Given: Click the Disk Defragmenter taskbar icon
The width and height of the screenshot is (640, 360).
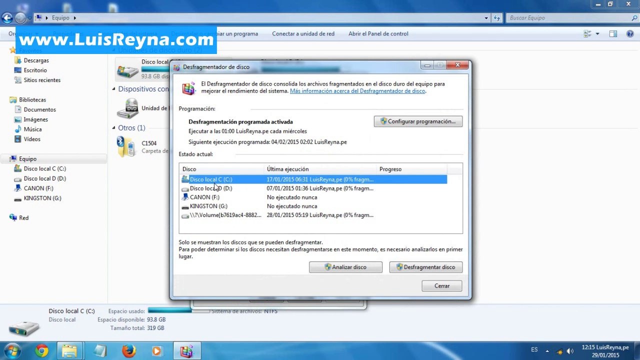Looking at the screenshot, I should point(187,351).
